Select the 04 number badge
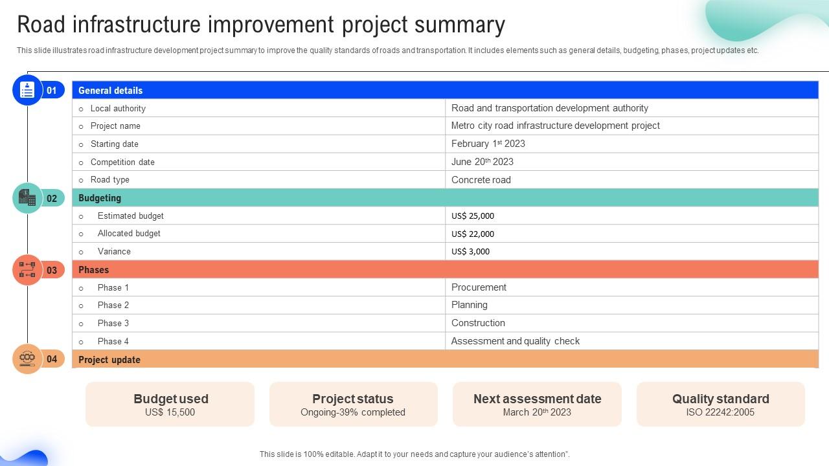The image size is (829, 466). click(x=52, y=359)
